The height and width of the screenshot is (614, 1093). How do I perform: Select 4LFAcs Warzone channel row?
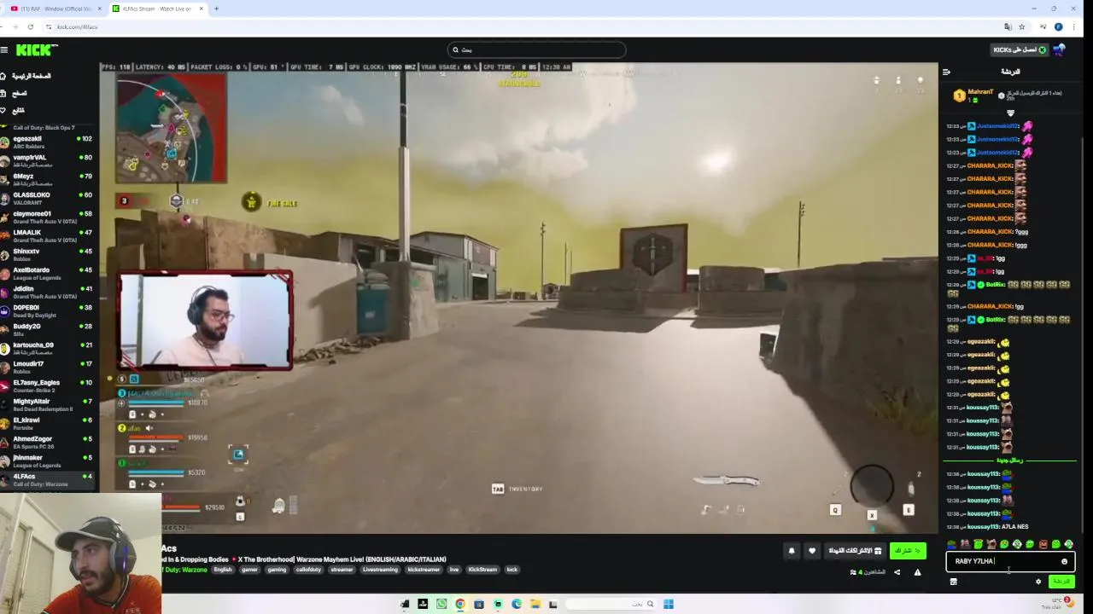pos(47,480)
